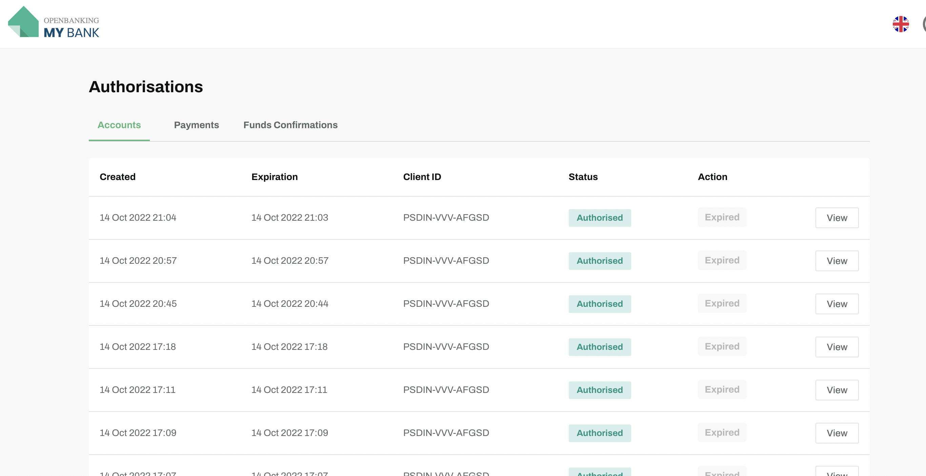Screen dimensions: 926x476
Task: View the authorisation created 14 Oct 2022 17:18
Action: tap(837, 346)
